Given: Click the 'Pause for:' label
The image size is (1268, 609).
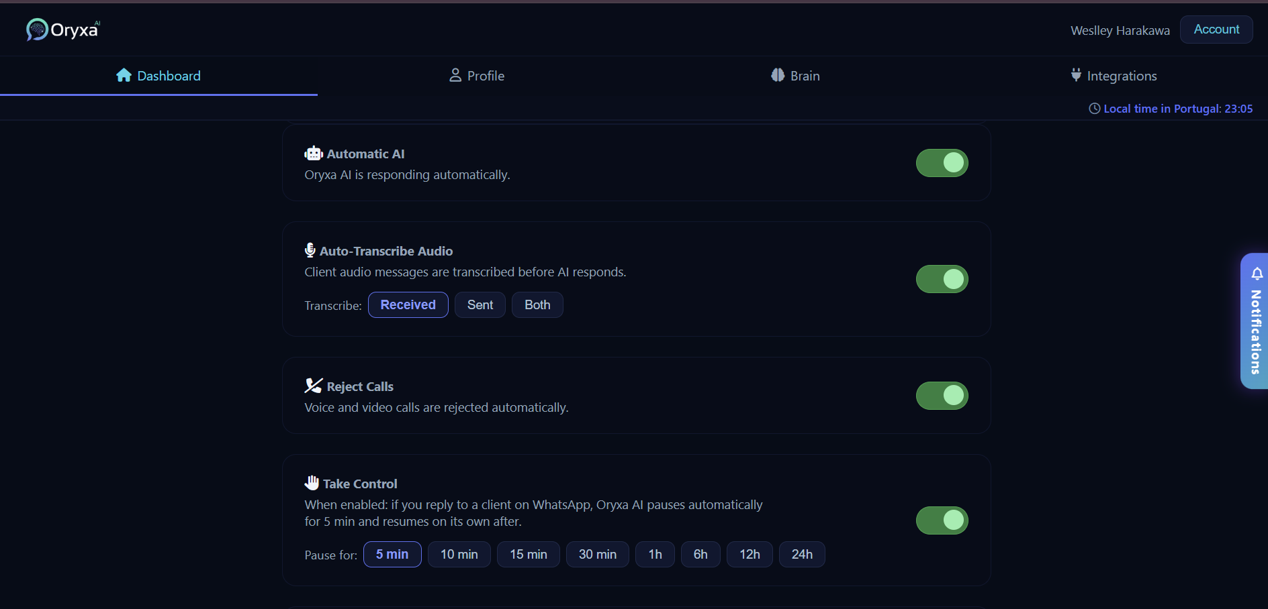Looking at the screenshot, I should (x=331, y=555).
